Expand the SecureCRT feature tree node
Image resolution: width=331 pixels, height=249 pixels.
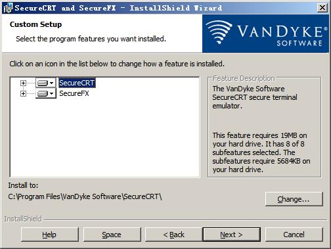[x=23, y=83]
